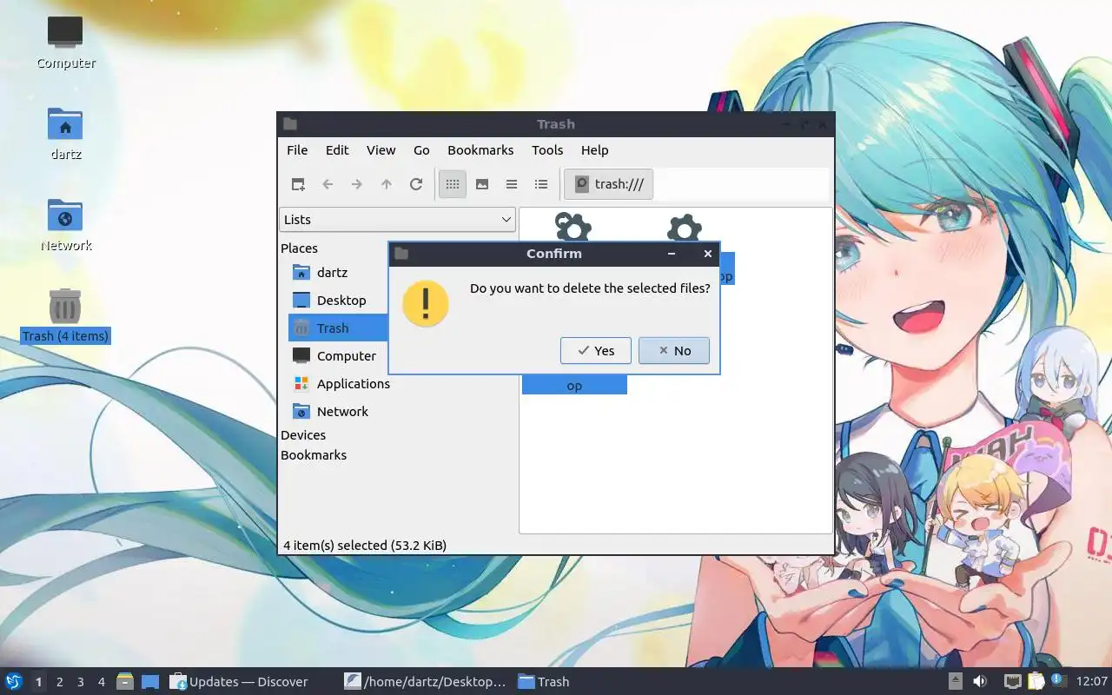This screenshot has height=695, width=1112.
Task: Select Trash in the Places sidebar
Action: 339,328
